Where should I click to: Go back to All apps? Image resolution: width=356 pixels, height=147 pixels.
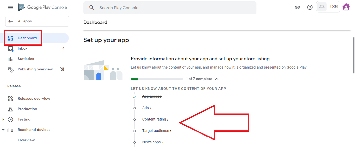[x=37, y=21]
